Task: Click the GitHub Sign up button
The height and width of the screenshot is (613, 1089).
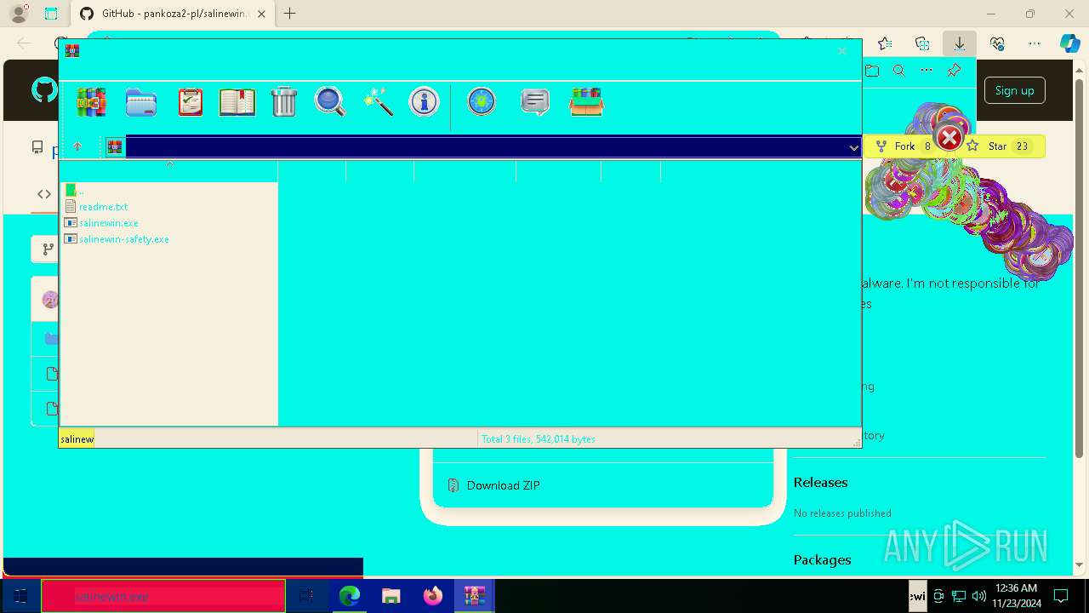Action: (1014, 90)
